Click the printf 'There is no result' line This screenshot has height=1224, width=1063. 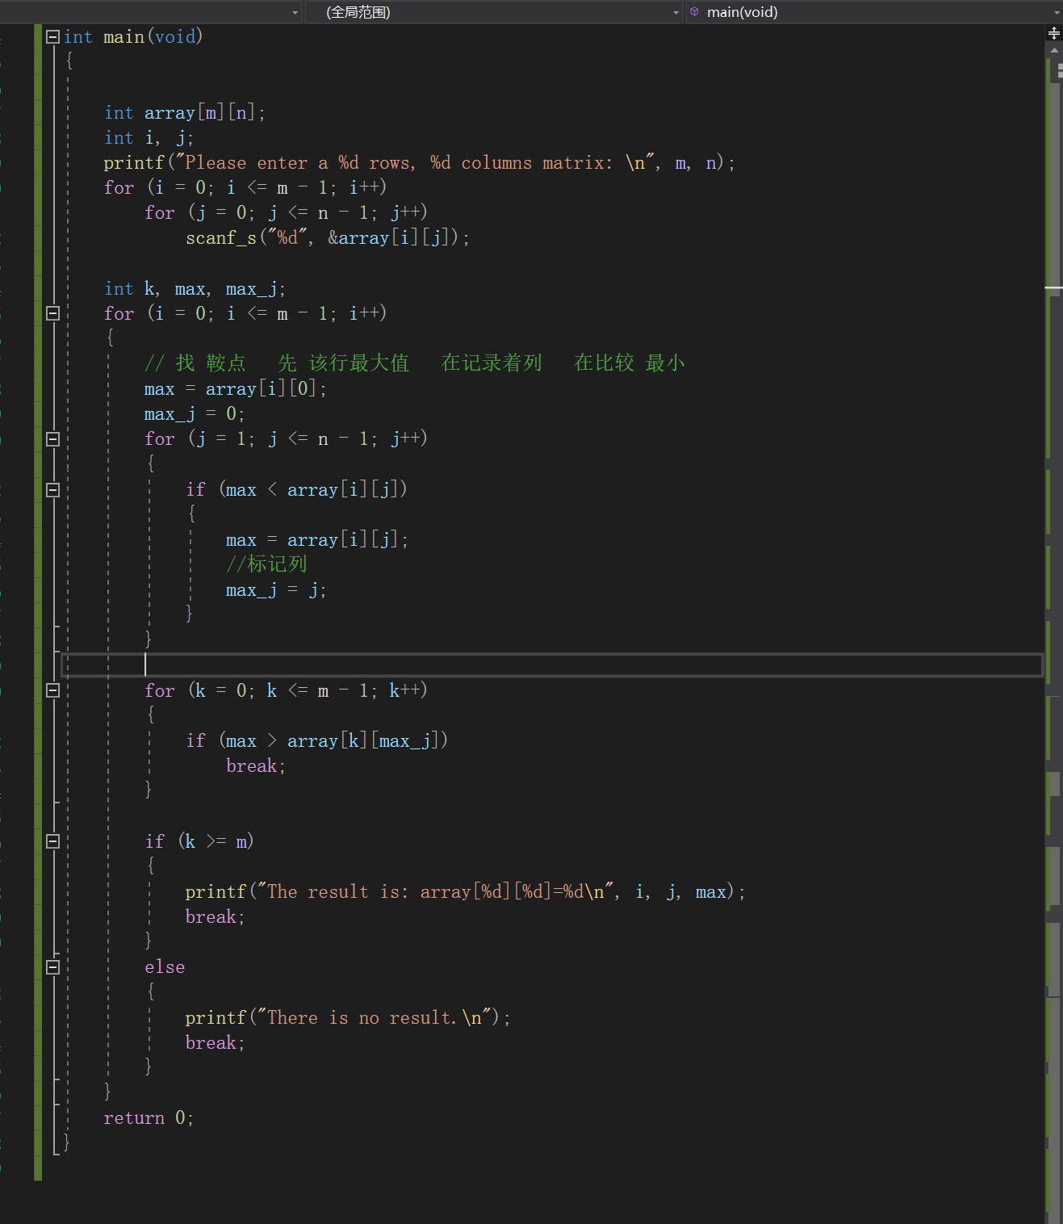pyautogui.click(x=348, y=1017)
